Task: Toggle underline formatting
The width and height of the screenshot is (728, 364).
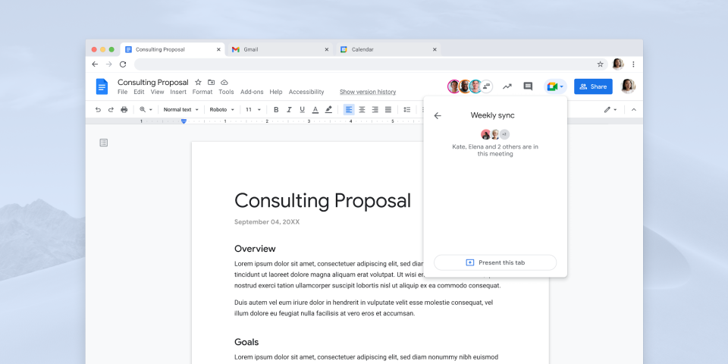Action: point(302,109)
